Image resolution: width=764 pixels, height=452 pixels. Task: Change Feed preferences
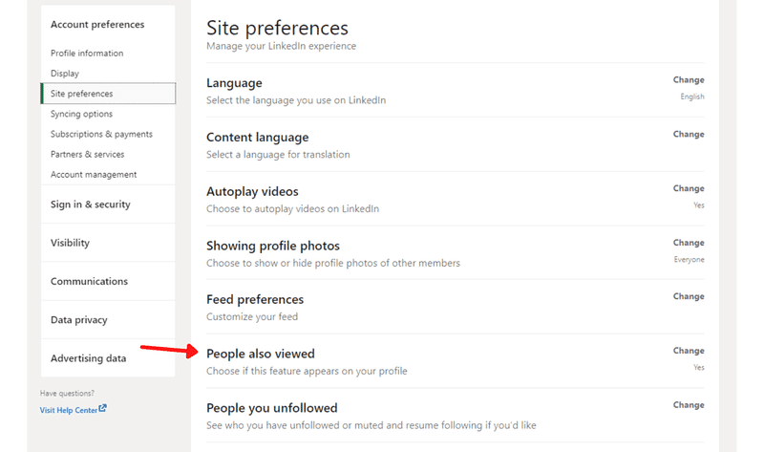(x=689, y=296)
